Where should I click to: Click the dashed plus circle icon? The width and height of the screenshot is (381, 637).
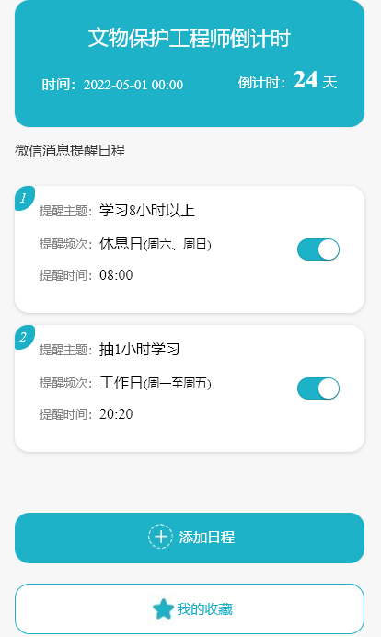(x=160, y=537)
